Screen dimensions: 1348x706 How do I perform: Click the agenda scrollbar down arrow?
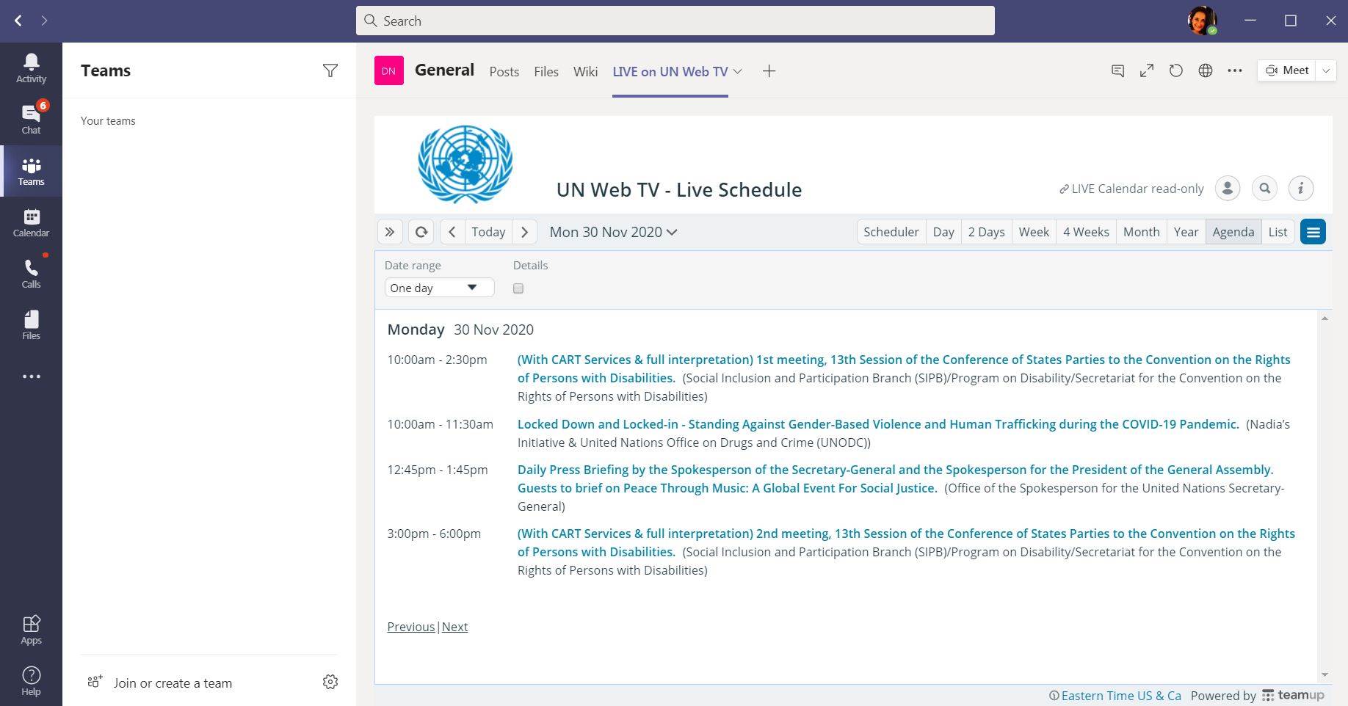point(1325,674)
